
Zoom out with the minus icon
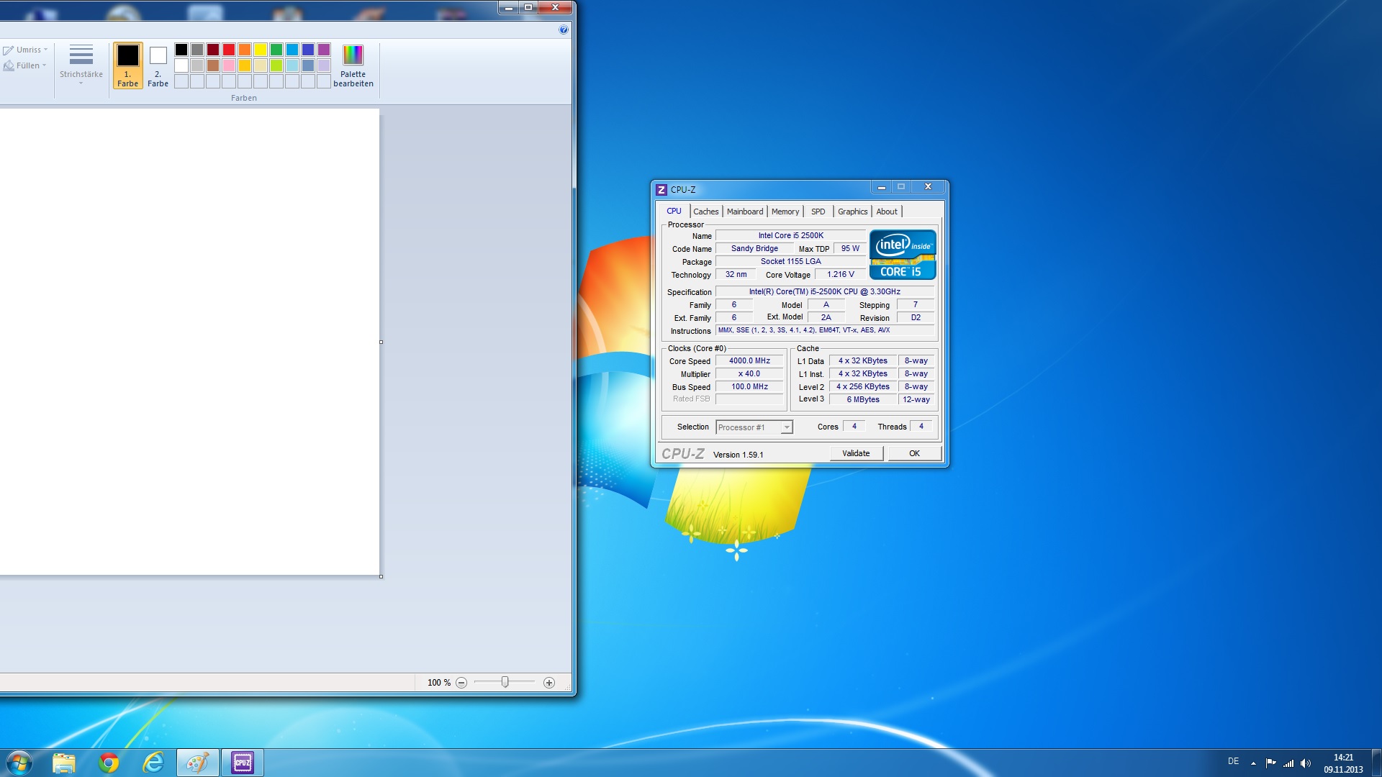(x=461, y=683)
